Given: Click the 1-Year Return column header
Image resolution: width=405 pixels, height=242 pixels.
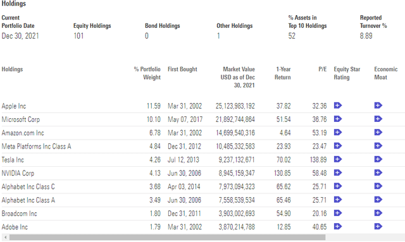Looking at the screenshot, I should tap(283, 73).
